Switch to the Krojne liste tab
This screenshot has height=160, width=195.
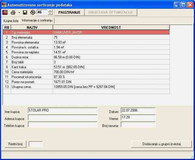[x=11, y=21]
